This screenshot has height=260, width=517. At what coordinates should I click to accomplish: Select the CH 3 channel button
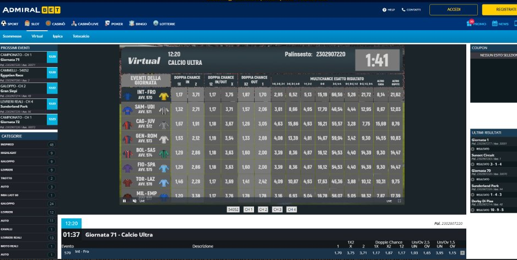point(277,209)
